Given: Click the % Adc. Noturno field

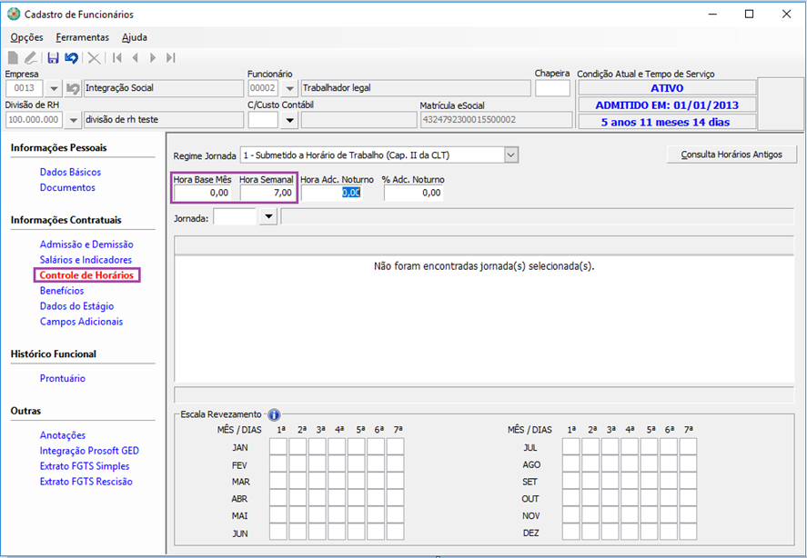Looking at the screenshot, I should (413, 193).
